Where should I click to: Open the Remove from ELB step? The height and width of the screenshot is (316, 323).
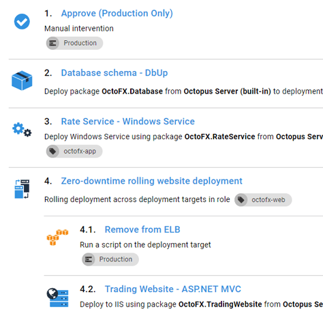click(142, 229)
